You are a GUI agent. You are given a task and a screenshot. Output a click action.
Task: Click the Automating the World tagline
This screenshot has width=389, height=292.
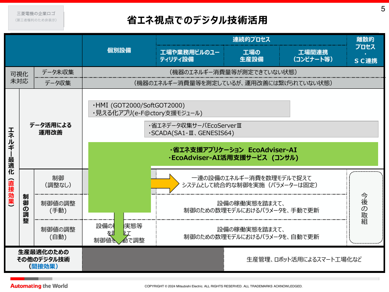click(39, 286)
